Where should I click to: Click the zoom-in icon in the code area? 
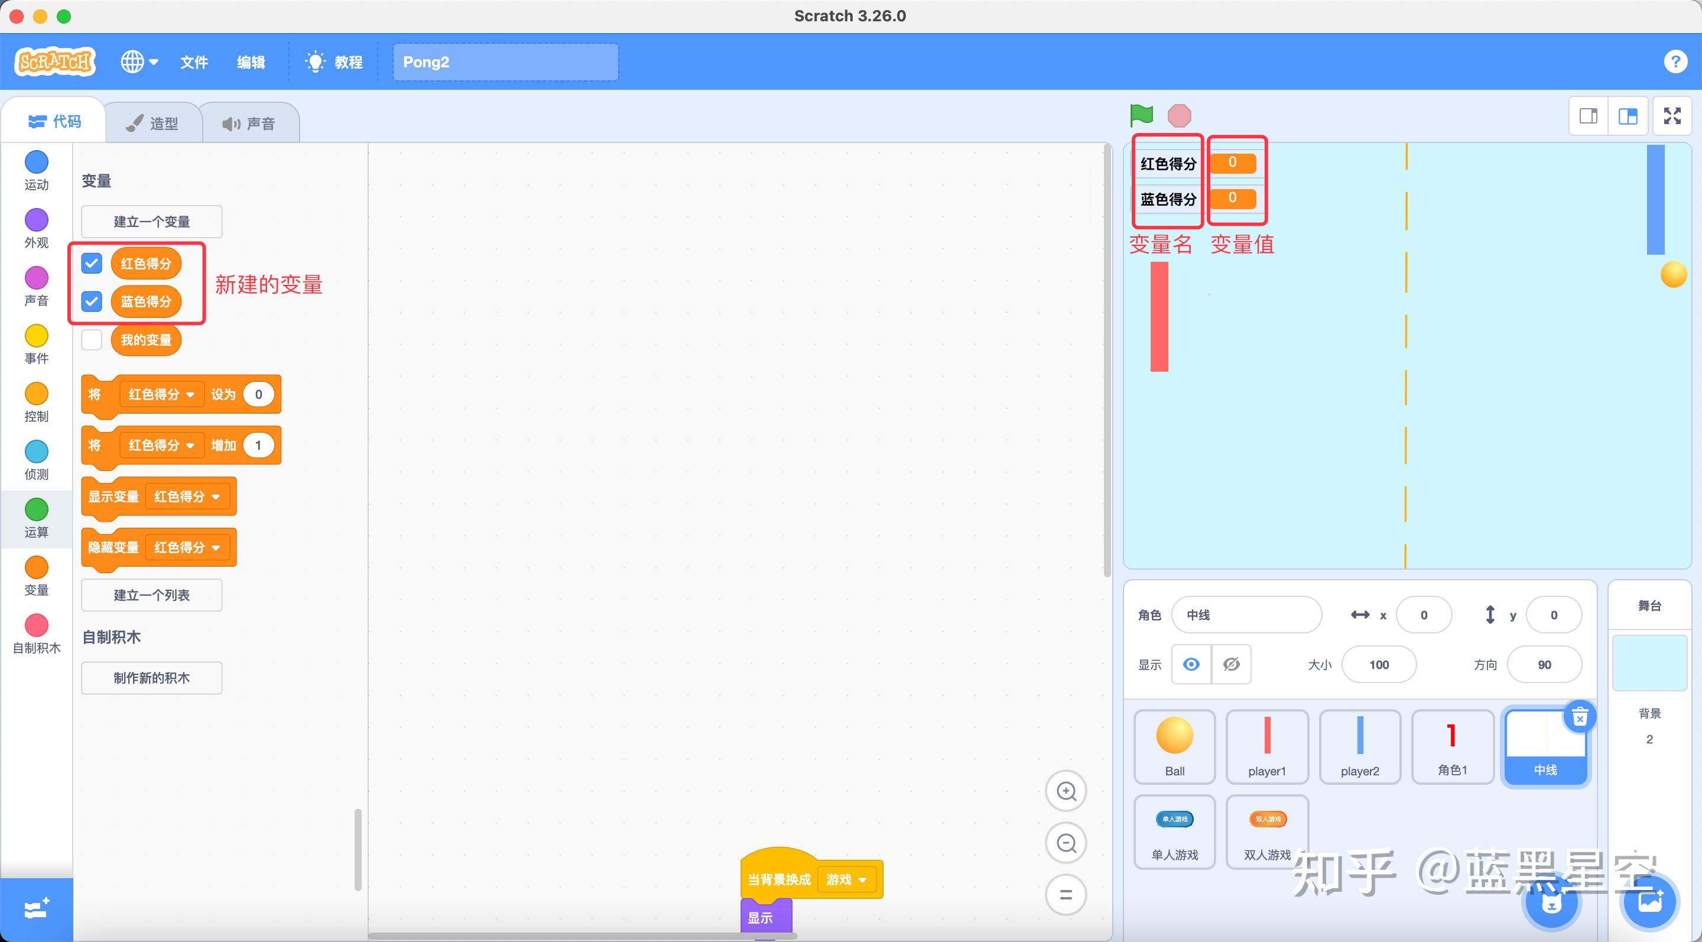1065,791
